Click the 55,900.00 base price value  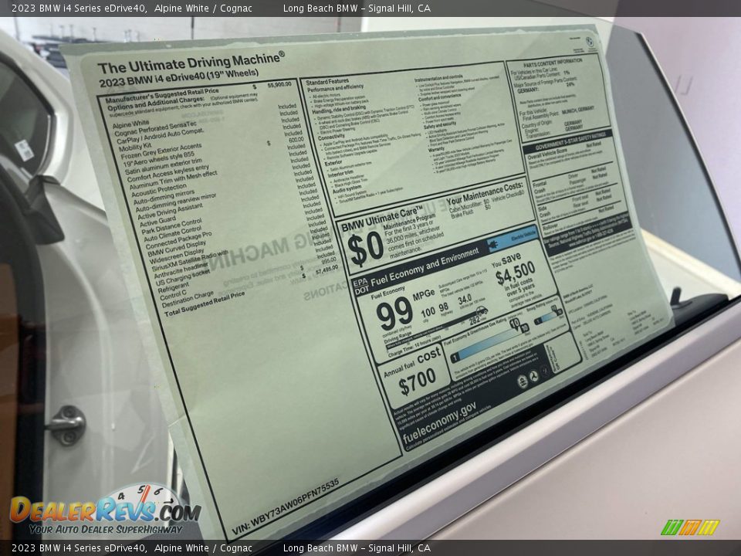[279, 85]
